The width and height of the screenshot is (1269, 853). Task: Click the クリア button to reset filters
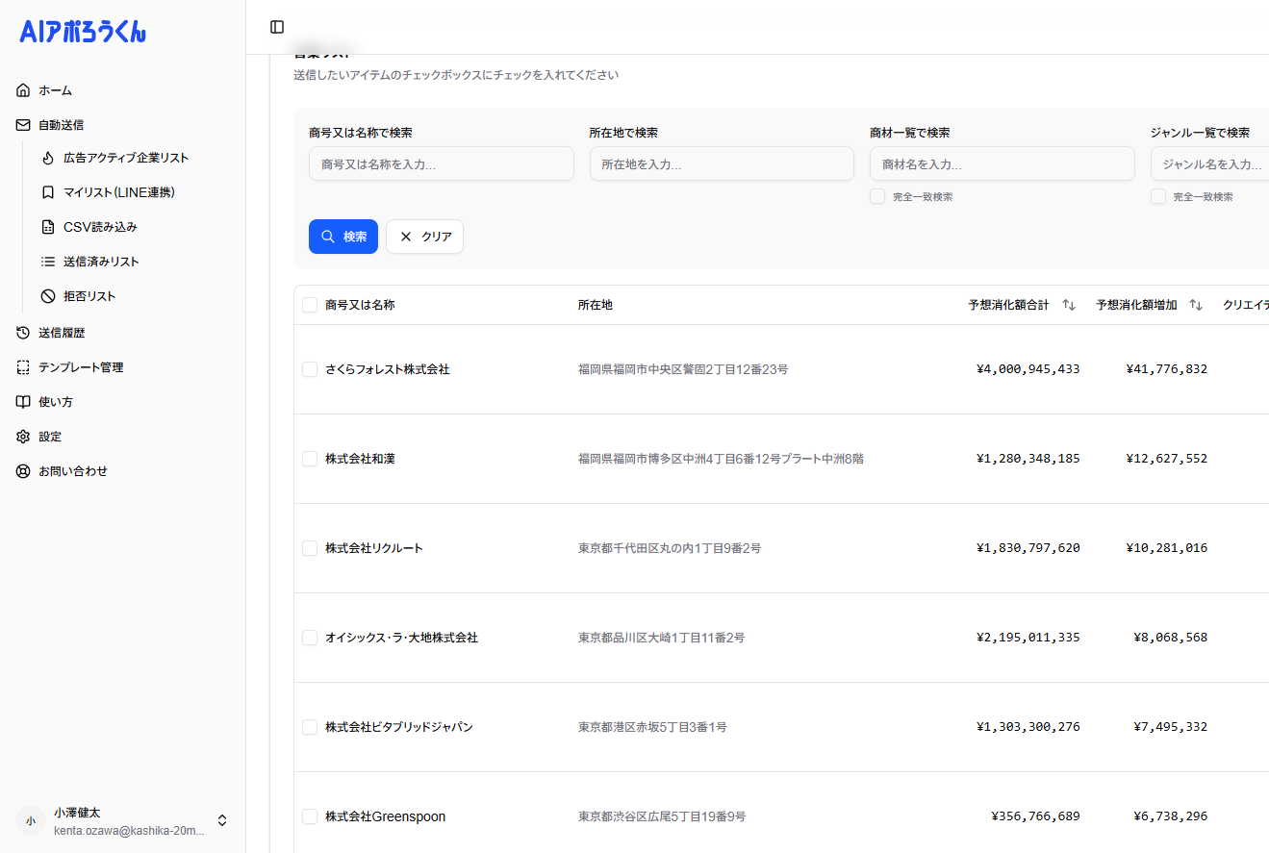coord(424,236)
